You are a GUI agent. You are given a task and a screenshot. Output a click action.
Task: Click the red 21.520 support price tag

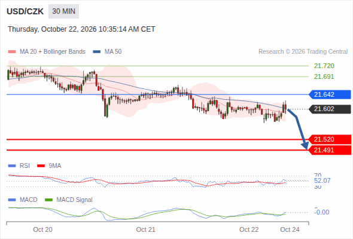tap(330, 139)
